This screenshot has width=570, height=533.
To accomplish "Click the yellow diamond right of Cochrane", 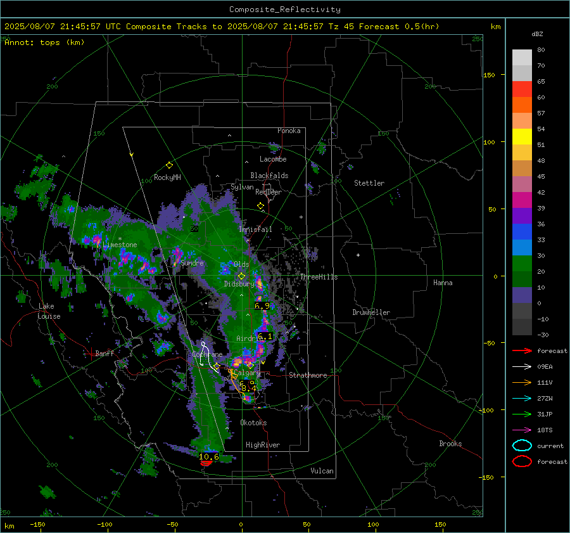I will [x=217, y=366].
